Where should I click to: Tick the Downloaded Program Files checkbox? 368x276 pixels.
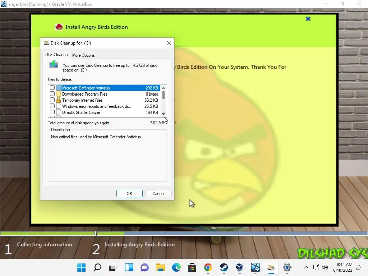pyautogui.click(x=52, y=94)
